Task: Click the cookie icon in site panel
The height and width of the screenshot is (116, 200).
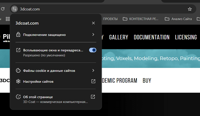Action: click(18, 70)
